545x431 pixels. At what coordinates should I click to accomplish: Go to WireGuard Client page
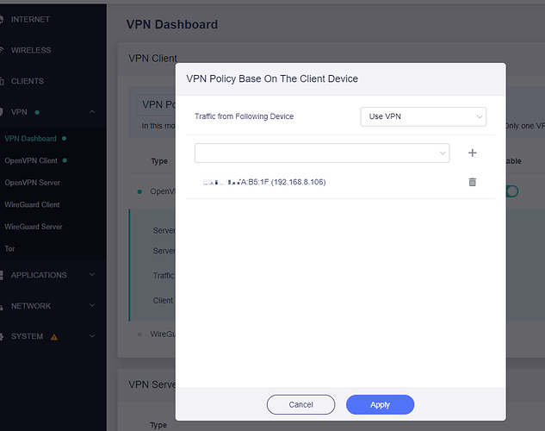point(33,204)
